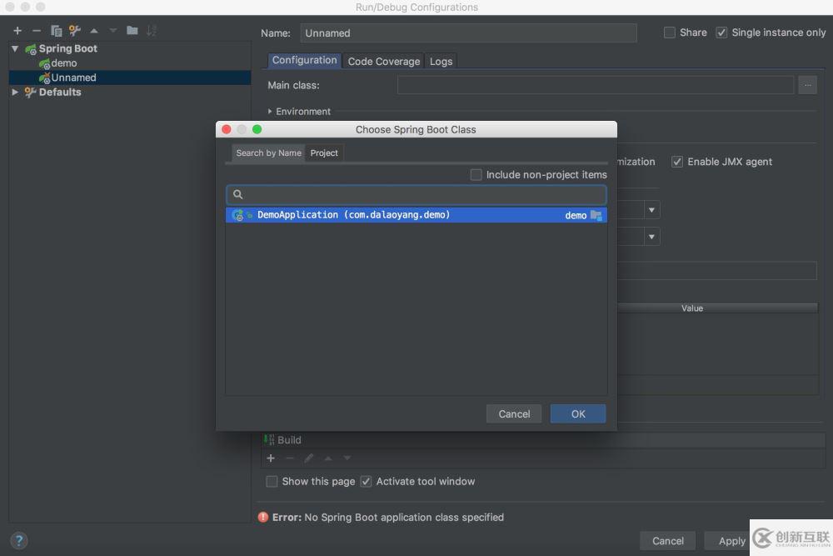Click the Defaults tree label

[x=60, y=92]
